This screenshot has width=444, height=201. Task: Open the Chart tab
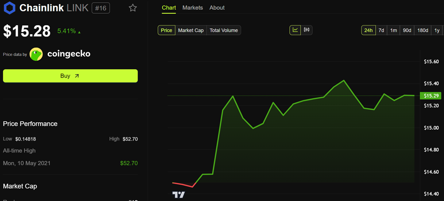point(169,8)
